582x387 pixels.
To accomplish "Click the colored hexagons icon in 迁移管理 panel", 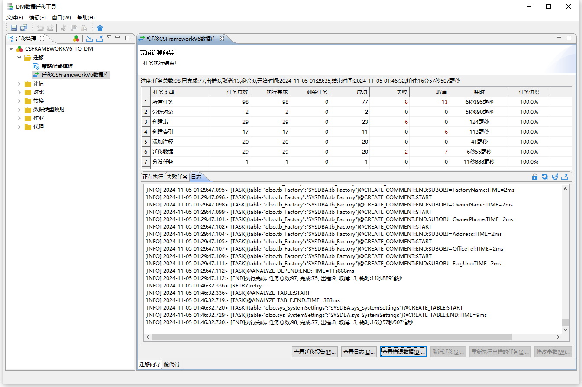I will pos(76,39).
